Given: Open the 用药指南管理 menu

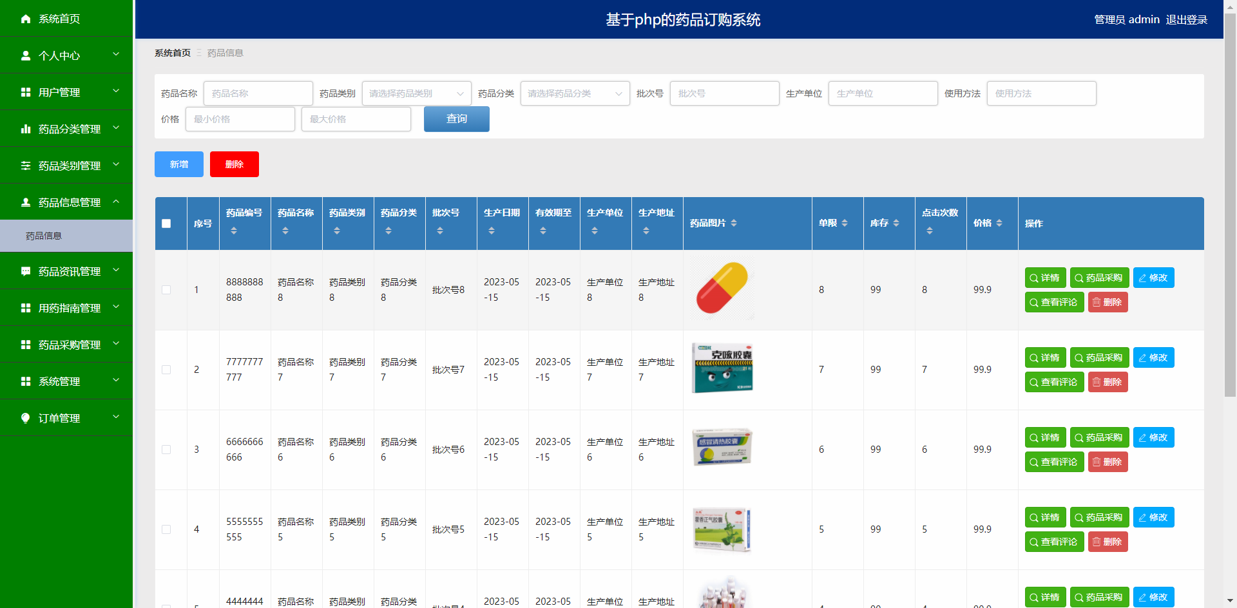Looking at the screenshot, I should pos(66,308).
